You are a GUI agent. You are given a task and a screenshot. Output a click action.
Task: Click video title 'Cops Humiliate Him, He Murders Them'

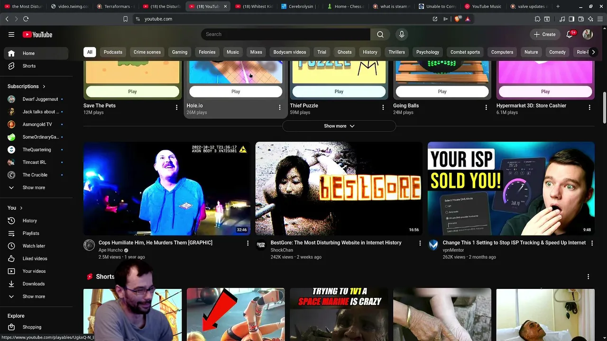(x=156, y=242)
